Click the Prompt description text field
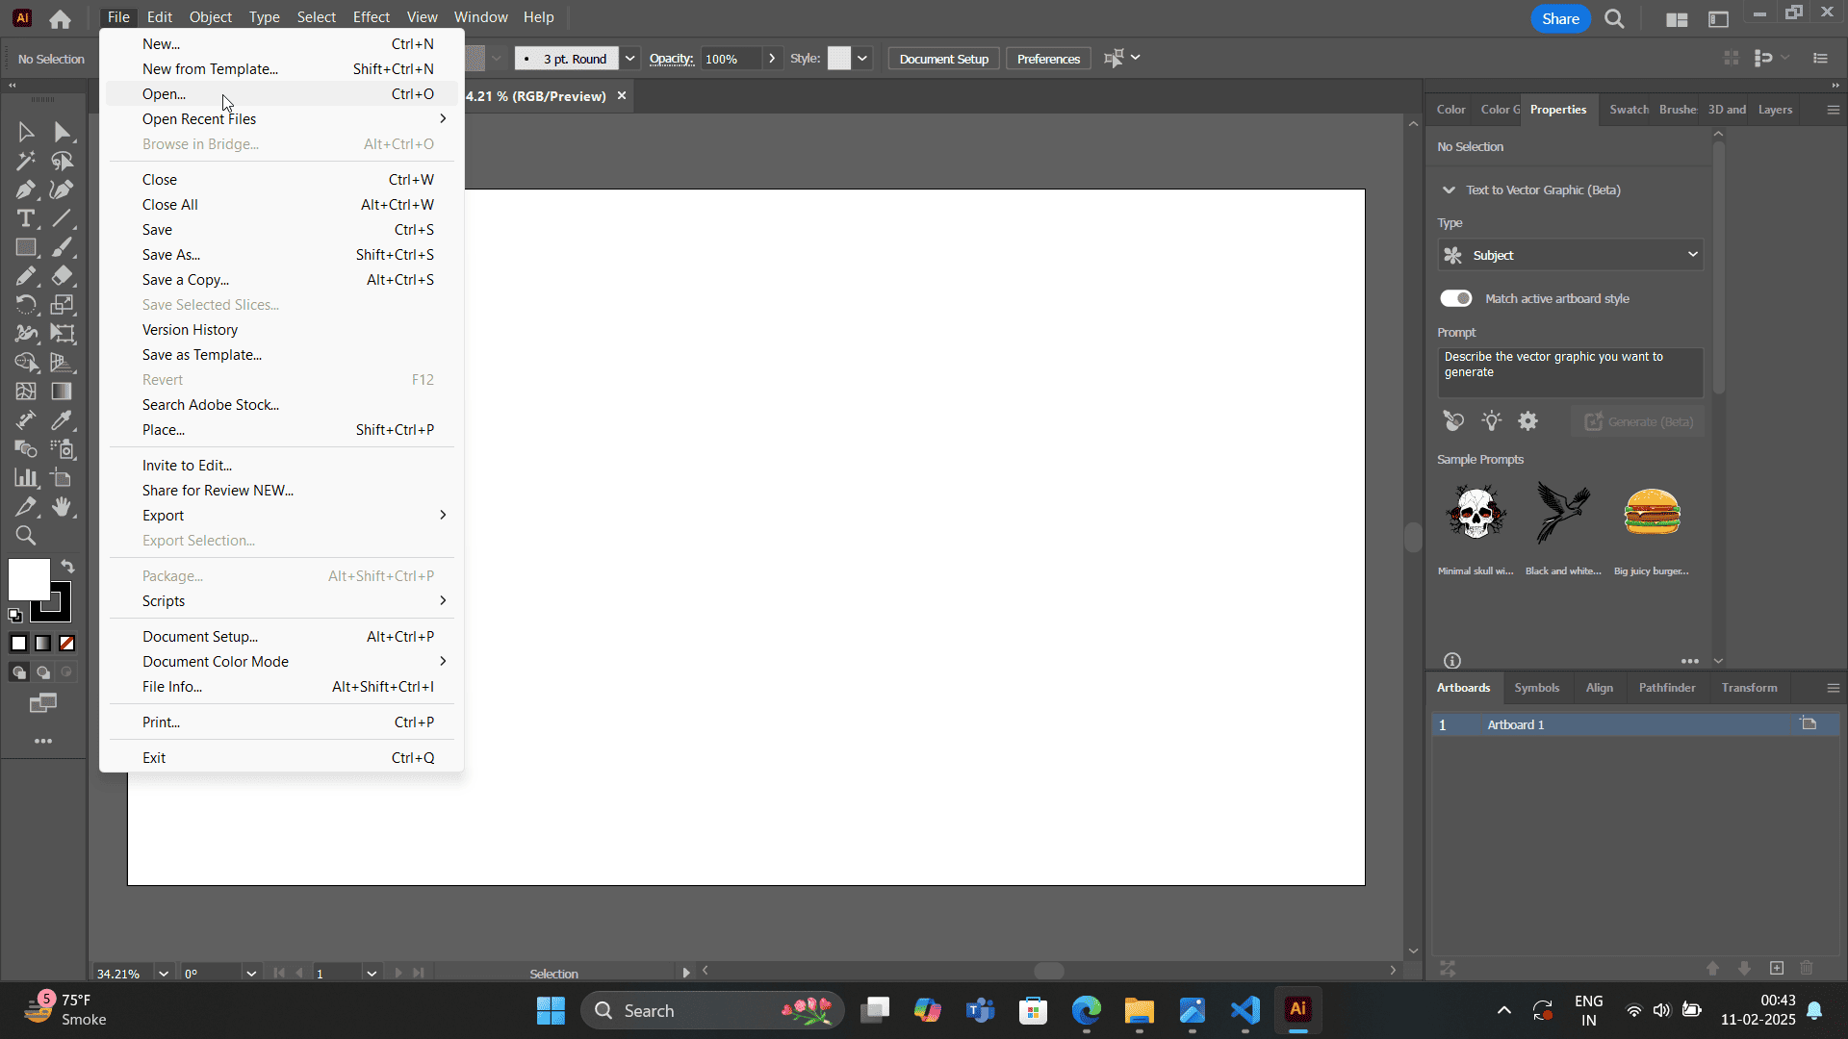The image size is (1848, 1039). coord(1571,372)
